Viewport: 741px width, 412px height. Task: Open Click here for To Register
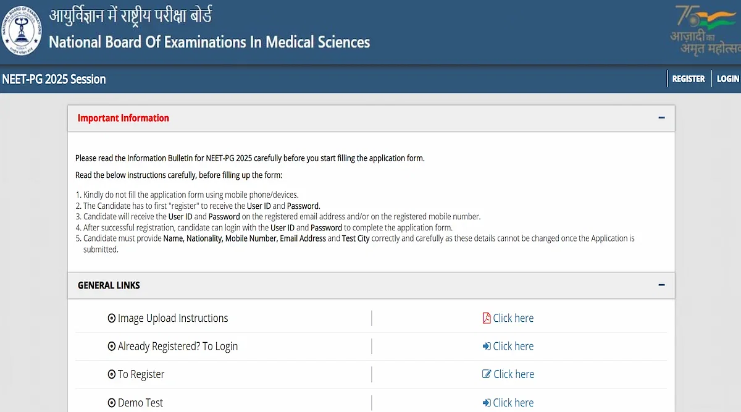(514, 374)
